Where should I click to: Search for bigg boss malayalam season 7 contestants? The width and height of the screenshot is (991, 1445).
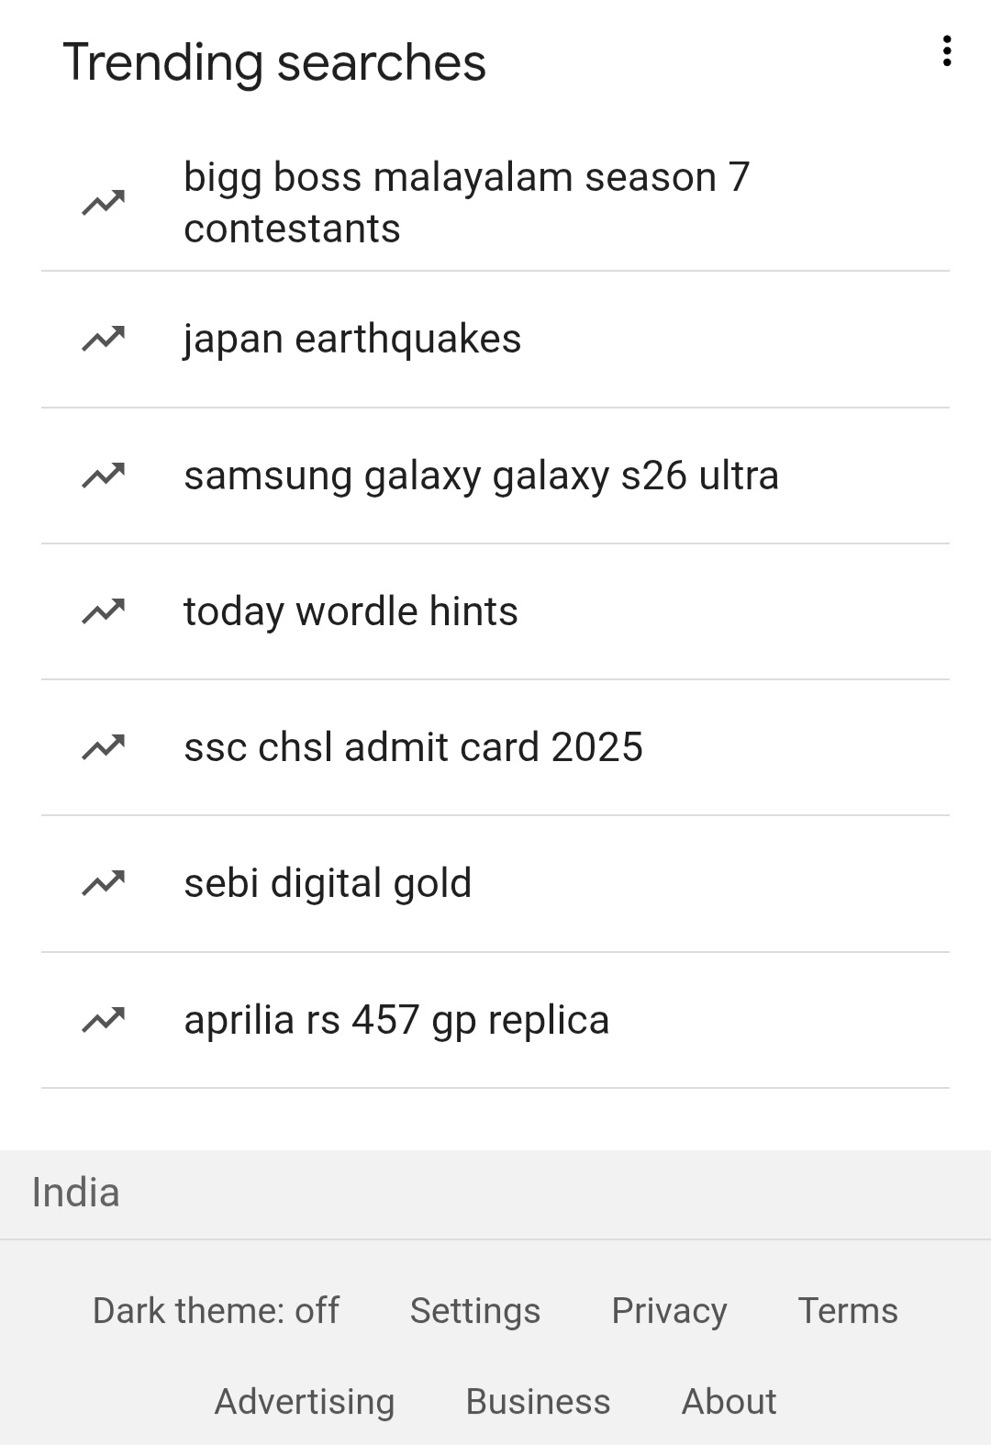(x=466, y=203)
